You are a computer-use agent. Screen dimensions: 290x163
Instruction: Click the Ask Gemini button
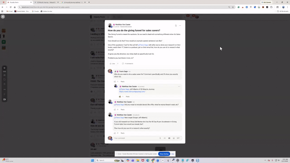pyautogui.click(x=266, y=2)
